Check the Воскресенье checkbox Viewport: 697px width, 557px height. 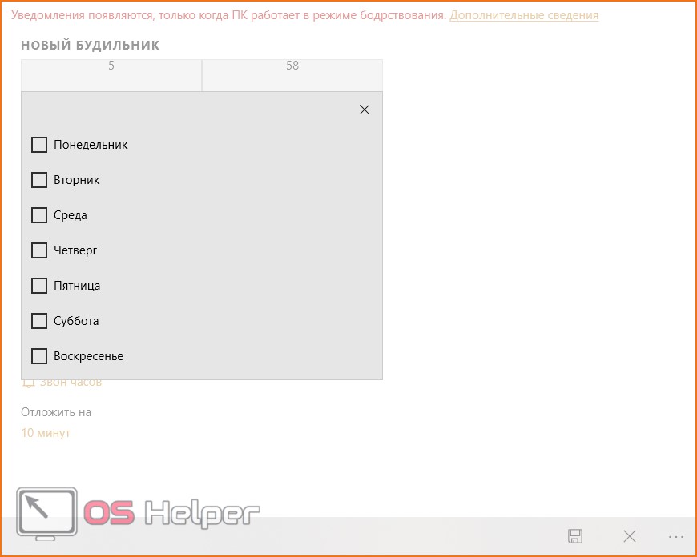pyautogui.click(x=39, y=356)
